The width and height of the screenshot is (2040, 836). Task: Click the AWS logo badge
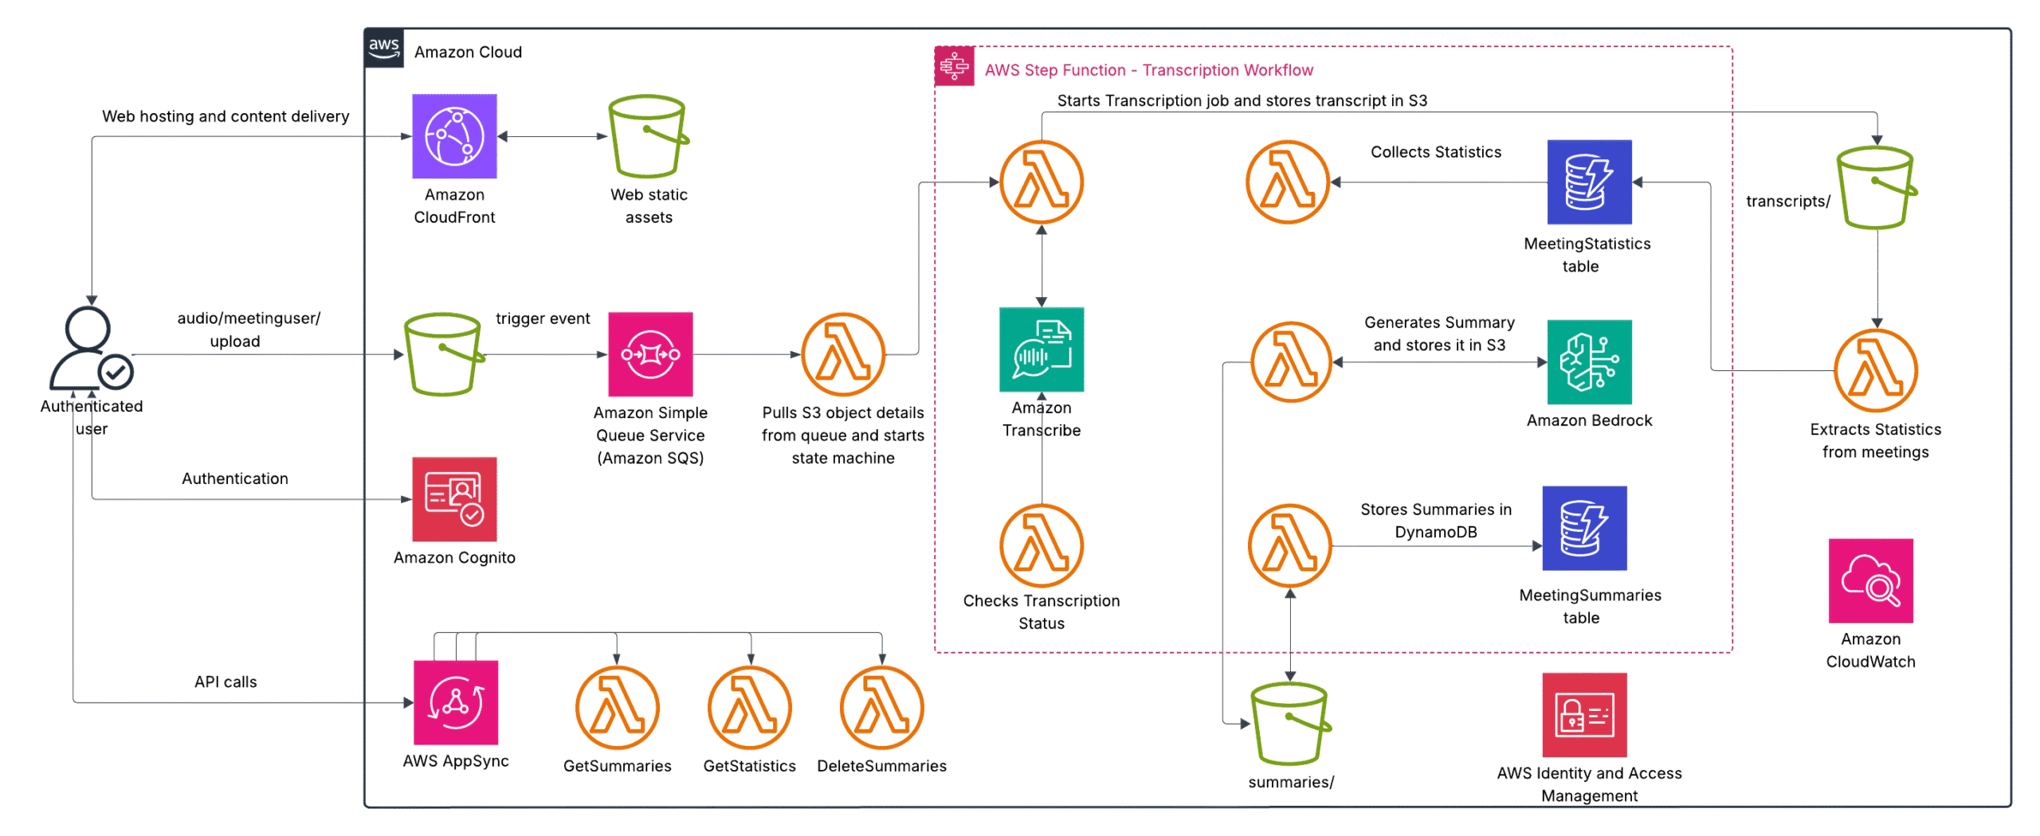pos(383,48)
